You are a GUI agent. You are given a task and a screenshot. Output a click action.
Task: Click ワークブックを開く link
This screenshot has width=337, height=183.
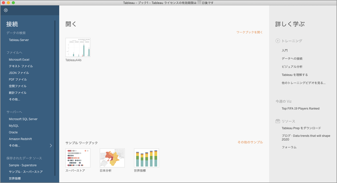(249, 32)
